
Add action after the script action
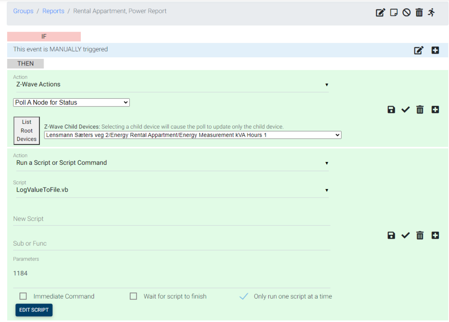(435, 235)
